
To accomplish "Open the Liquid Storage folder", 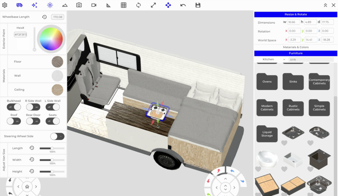I will click(267, 134).
